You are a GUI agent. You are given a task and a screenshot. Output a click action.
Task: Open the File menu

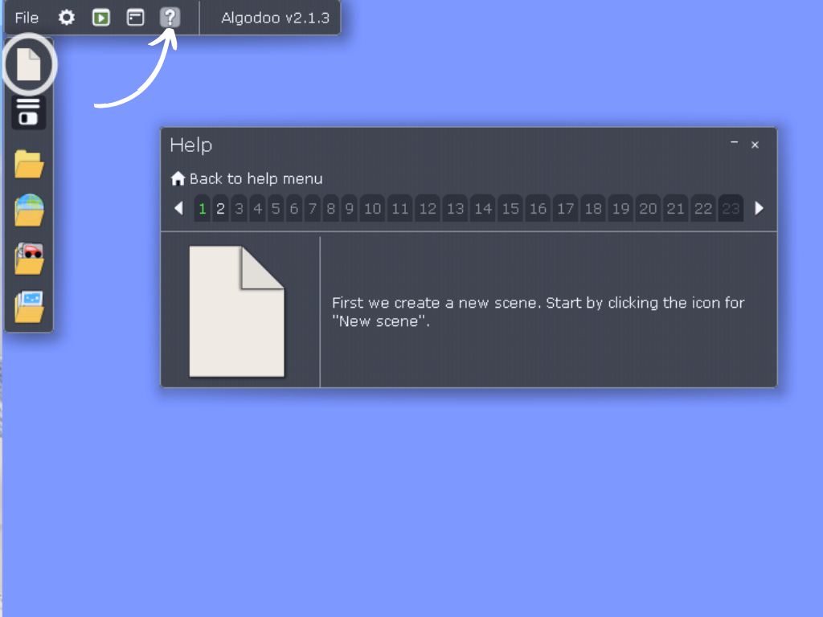click(x=25, y=17)
